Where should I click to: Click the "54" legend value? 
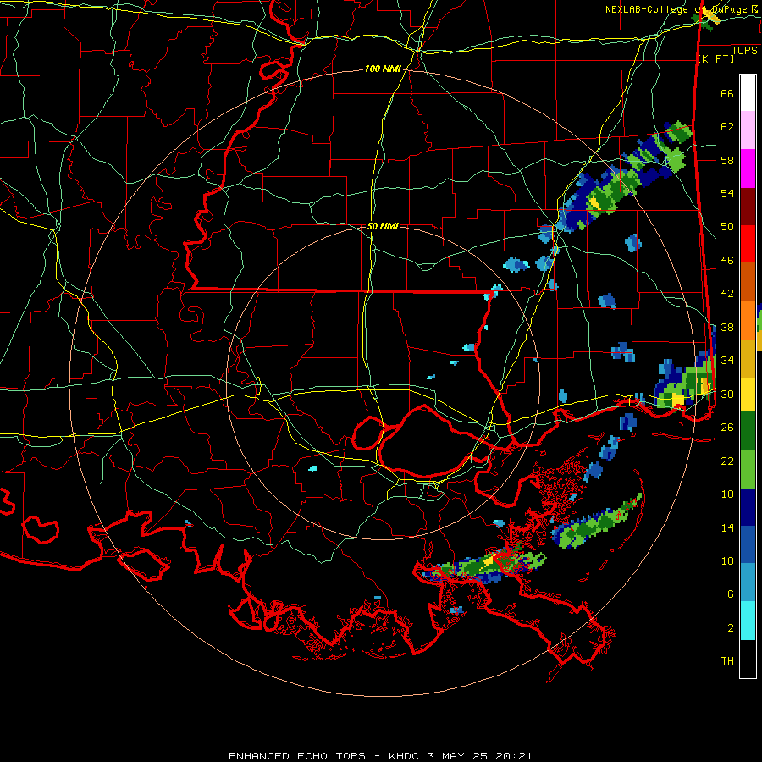coord(727,193)
